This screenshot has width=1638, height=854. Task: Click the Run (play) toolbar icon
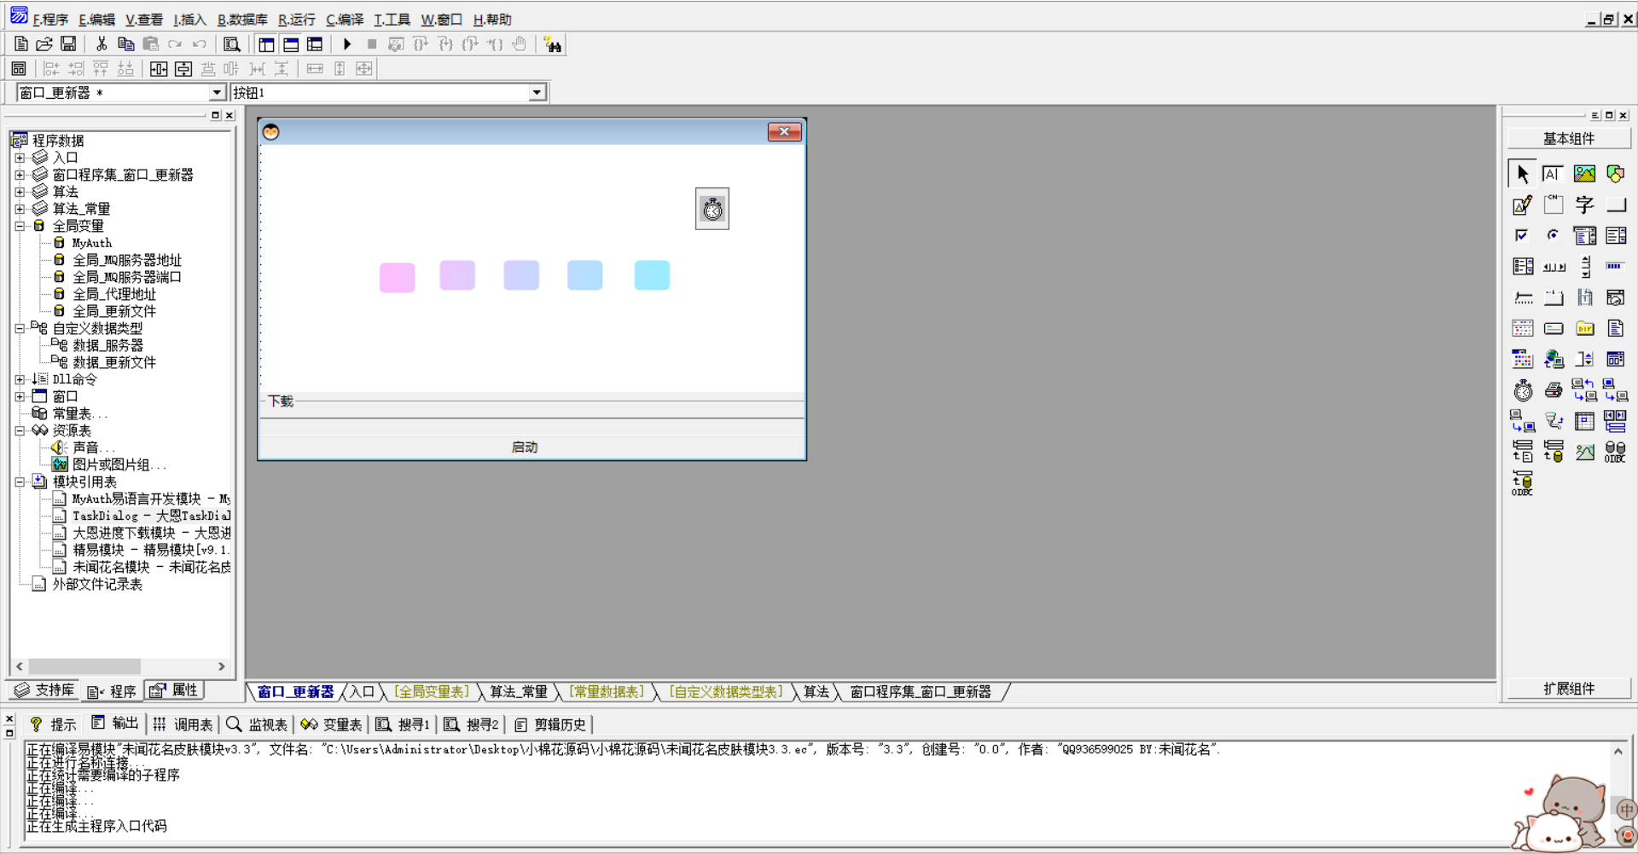[347, 44]
